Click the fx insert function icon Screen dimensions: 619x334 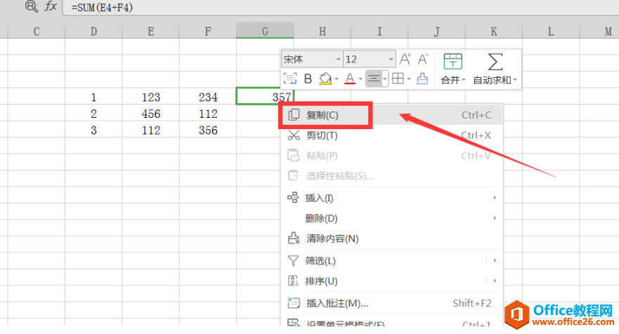[x=51, y=6]
